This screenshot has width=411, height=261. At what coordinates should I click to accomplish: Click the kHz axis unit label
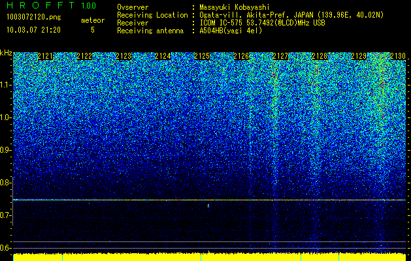[x=6, y=53]
